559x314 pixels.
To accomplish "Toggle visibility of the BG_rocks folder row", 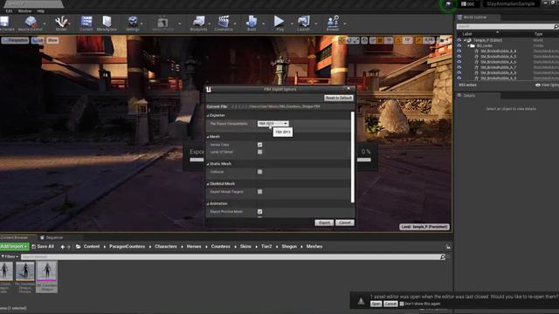I will click(x=459, y=45).
